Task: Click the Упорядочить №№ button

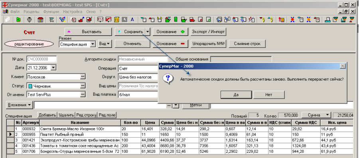Action: click(x=208, y=43)
